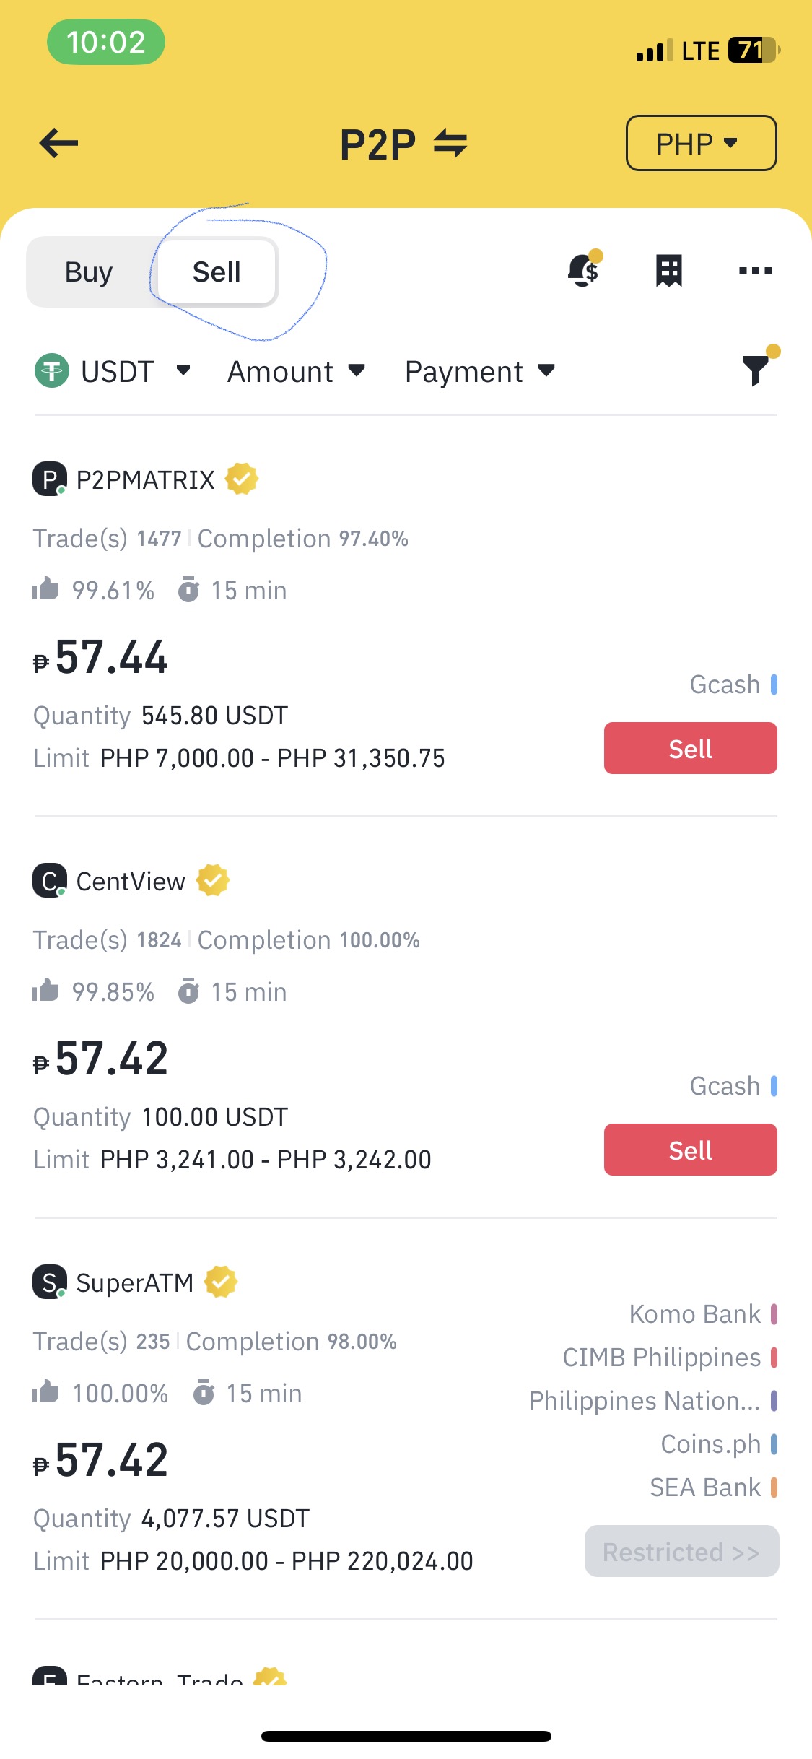Open the three-dot more menu
This screenshot has height=1759, width=812.
pos(755,271)
